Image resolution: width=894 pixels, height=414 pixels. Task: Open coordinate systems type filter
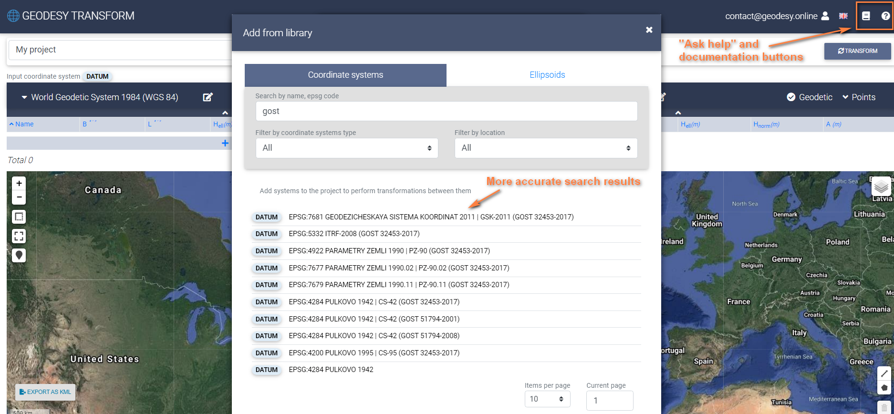click(x=346, y=148)
